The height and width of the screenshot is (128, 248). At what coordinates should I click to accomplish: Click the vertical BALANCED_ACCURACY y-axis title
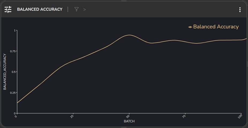coord(5,71)
